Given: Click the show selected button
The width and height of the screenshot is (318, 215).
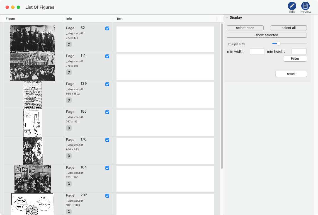Looking at the screenshot, I should [x=267, y=35].
